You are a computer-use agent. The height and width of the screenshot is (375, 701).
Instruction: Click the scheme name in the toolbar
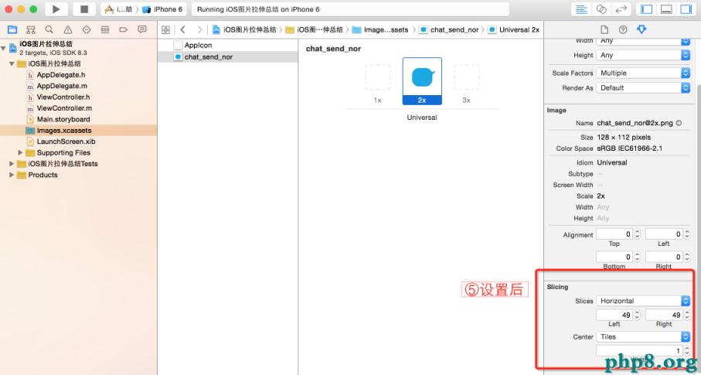pyautogui.click(x=118, y=9)
